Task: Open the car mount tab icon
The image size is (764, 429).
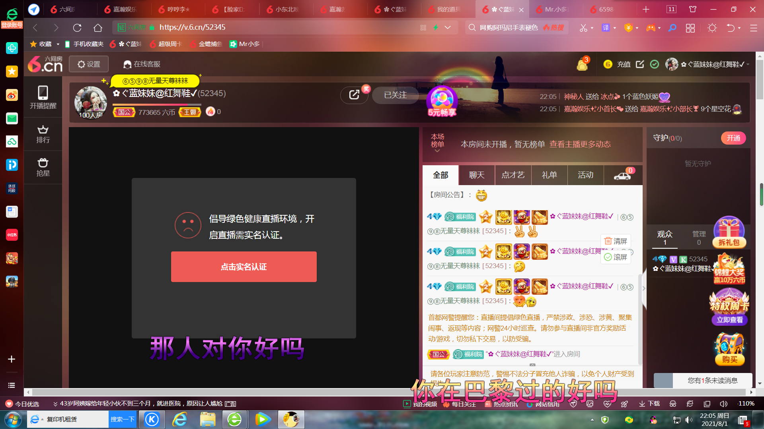Action: (623, 175)
